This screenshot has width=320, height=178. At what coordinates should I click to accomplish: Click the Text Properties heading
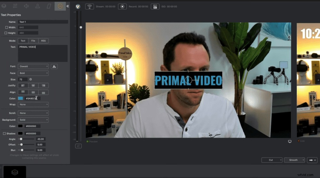[11, 15]
